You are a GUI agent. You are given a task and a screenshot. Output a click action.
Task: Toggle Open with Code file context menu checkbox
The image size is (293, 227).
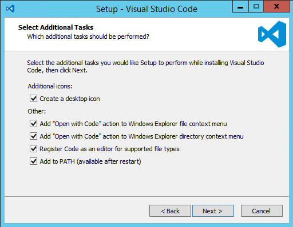point(33,124)
